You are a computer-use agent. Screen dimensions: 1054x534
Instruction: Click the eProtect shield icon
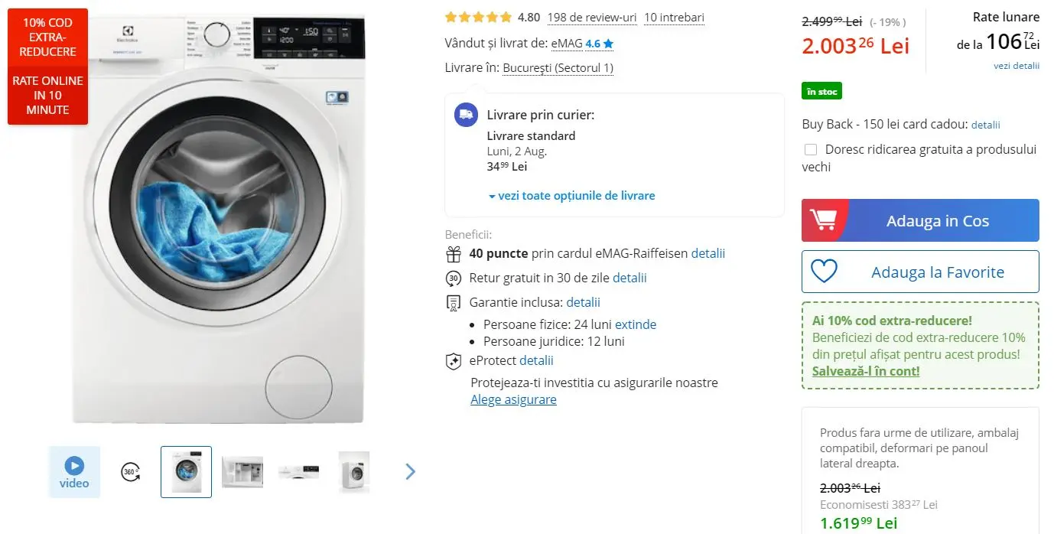point(453,360)
